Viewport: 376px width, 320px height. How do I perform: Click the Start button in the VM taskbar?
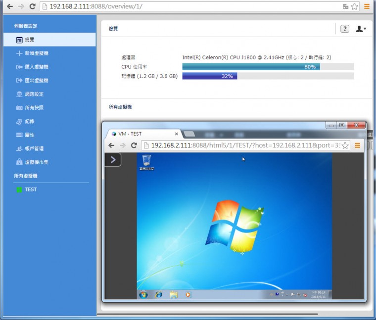click(143, 294)
